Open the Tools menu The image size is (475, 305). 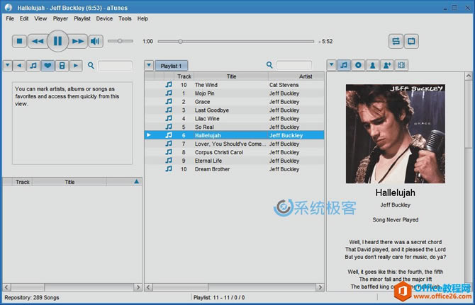tap(125, 18)
